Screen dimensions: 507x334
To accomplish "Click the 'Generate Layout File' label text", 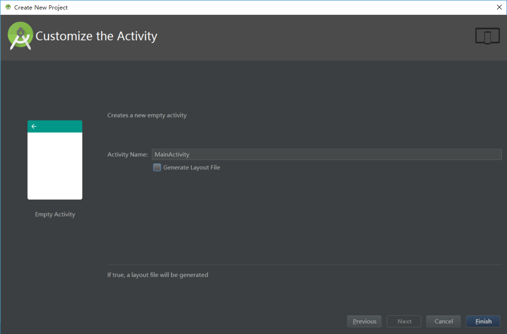I will pyautogui.click(x=191, y=167).
